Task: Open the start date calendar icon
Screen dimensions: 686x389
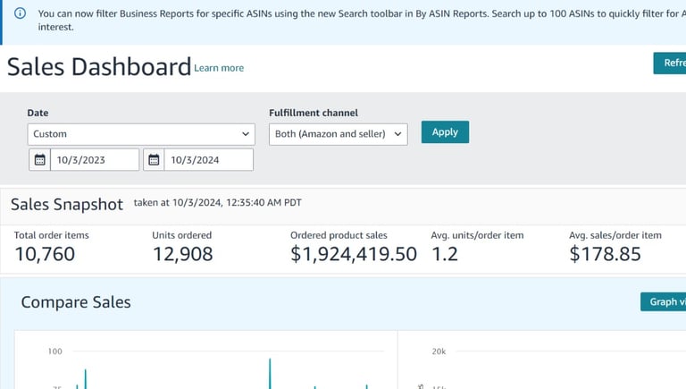Action: point(39,160)
